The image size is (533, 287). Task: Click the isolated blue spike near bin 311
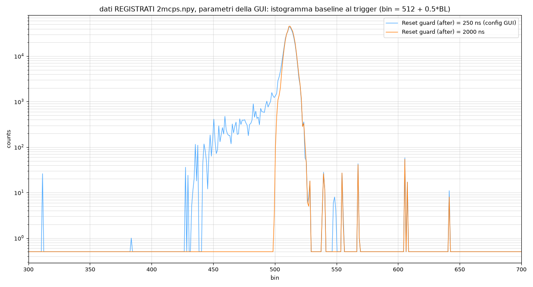pos(42,173)
